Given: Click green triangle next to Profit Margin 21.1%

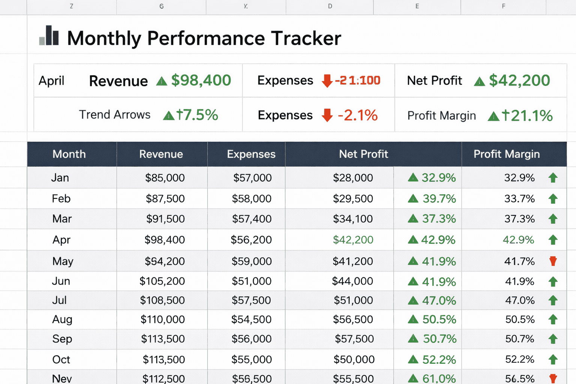Looking at the screenshot, I should 493,117.
